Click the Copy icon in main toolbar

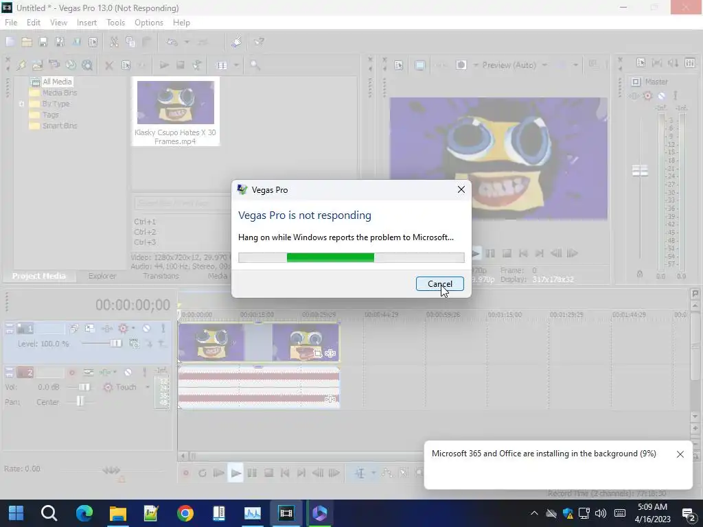tap(130, 42)
